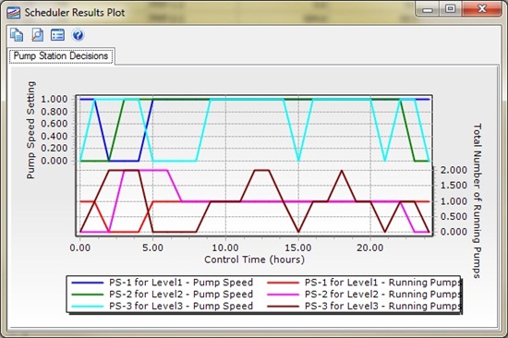Click the 0.400 label on pump speed axis
Screen dimensions: 508x338
pyautogui.click(x=54, y=136)
